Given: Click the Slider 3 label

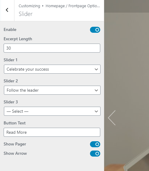Looking at the screenshot, I should 11,102.
